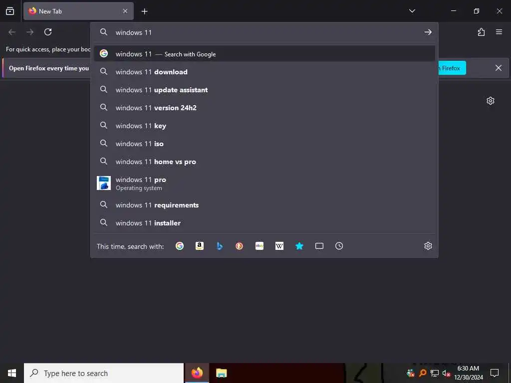Choose windows 11 Search with Google
The height and width of the screenshot is (383, 511).
point(264,54)
